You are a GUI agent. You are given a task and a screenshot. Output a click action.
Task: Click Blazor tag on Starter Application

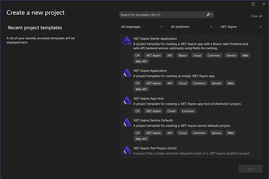click(x=182, y=55)
